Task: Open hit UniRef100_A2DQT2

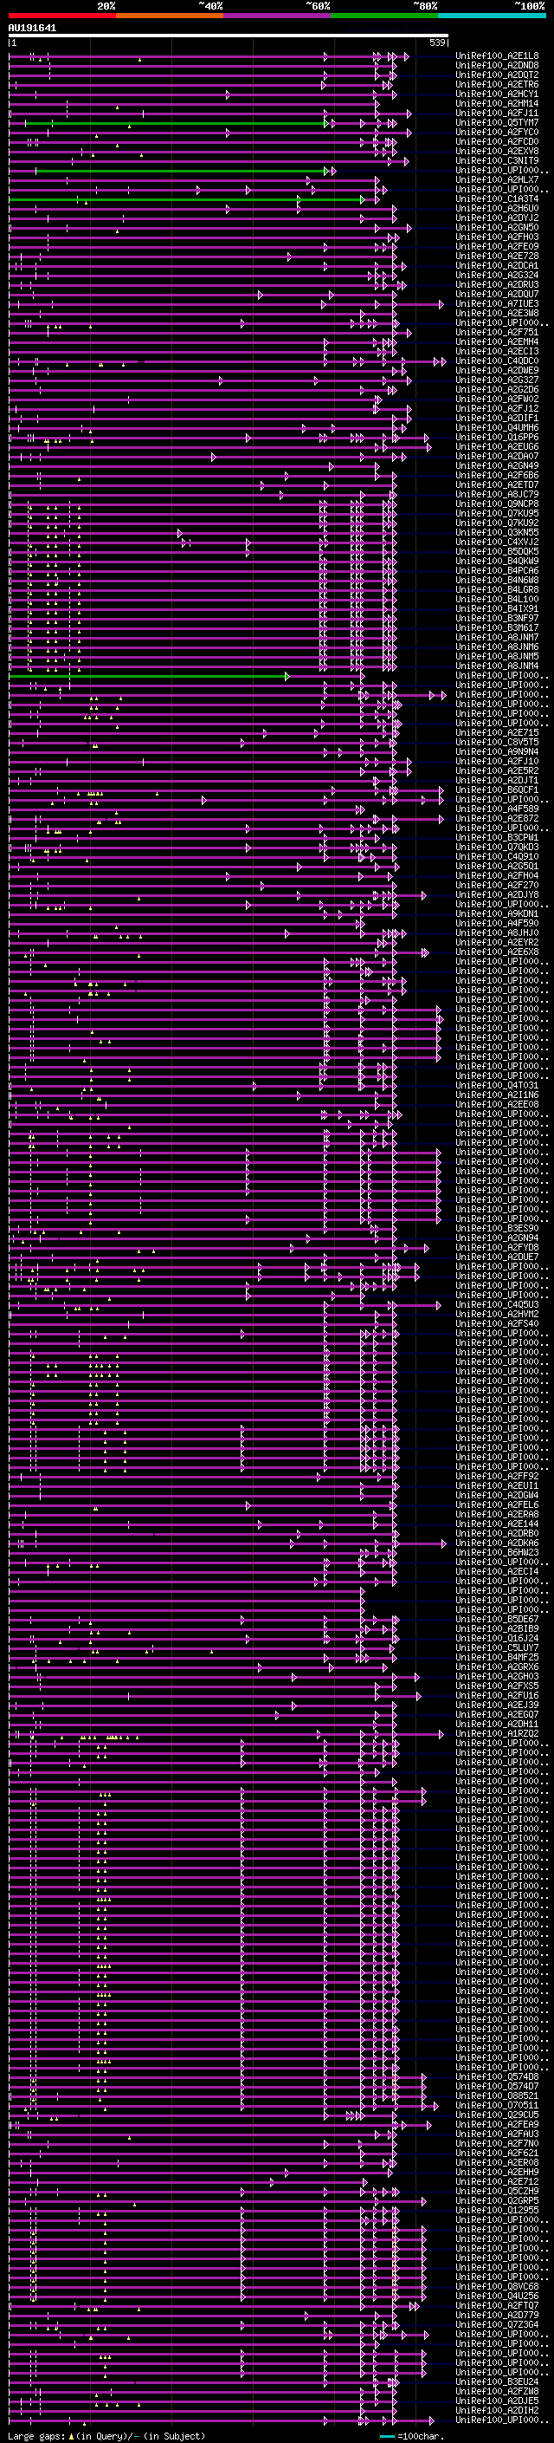Action: (497, 75)
